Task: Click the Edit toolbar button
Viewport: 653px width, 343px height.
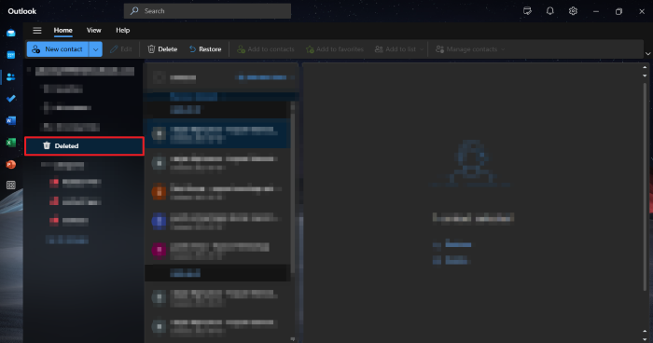Action: pos(120,49)
